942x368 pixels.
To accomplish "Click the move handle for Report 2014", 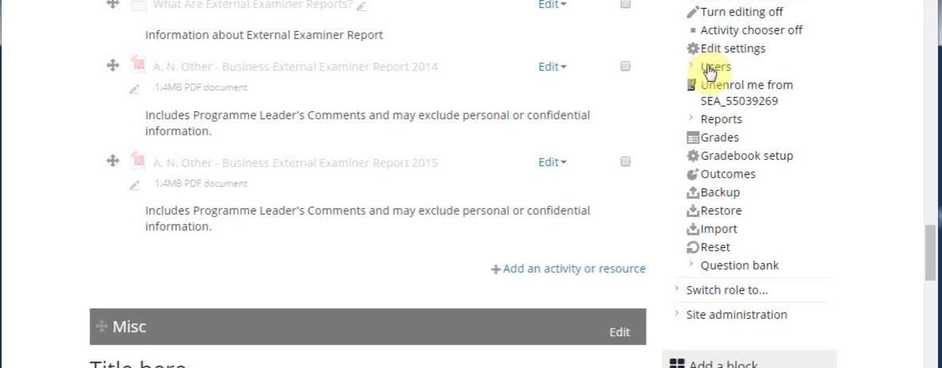I will 113,66.
